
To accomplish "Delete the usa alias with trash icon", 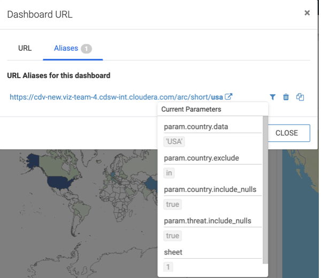I will point(286,97).
